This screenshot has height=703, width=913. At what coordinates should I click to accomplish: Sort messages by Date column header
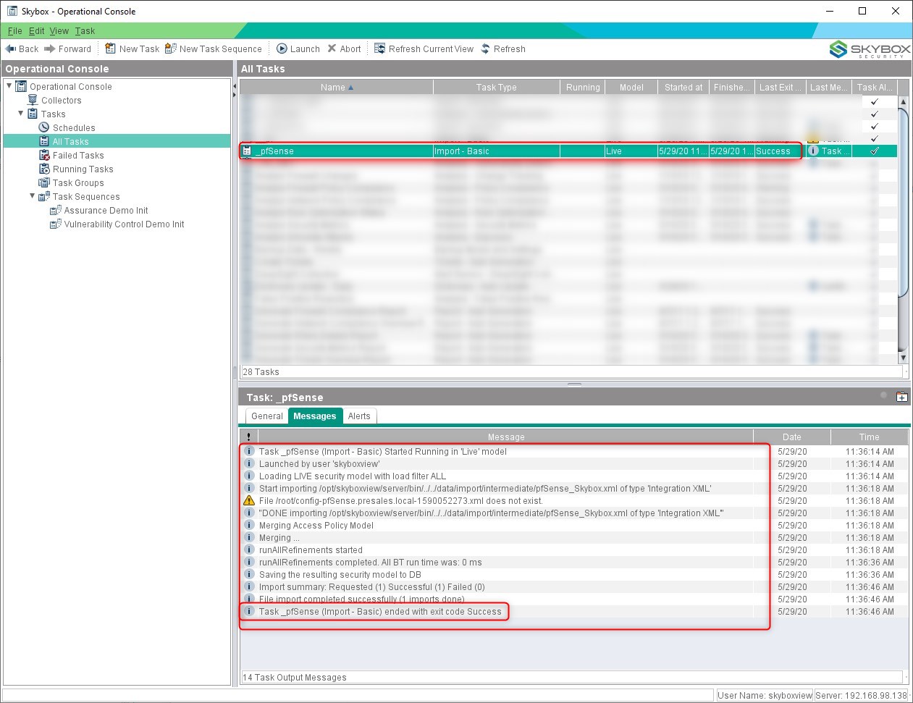tap(792, 437)
